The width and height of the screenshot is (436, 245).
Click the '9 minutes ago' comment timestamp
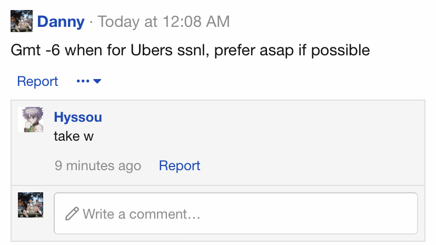[98, 166]
